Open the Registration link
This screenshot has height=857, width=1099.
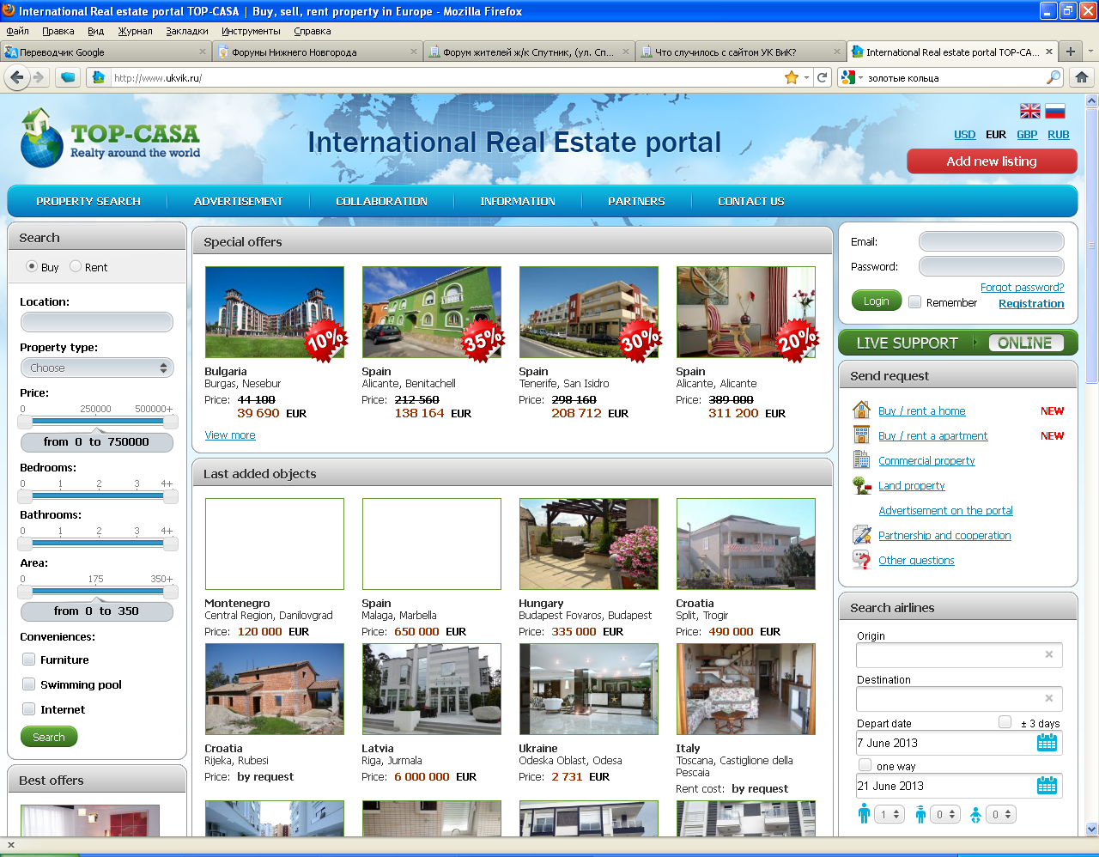1031,304
